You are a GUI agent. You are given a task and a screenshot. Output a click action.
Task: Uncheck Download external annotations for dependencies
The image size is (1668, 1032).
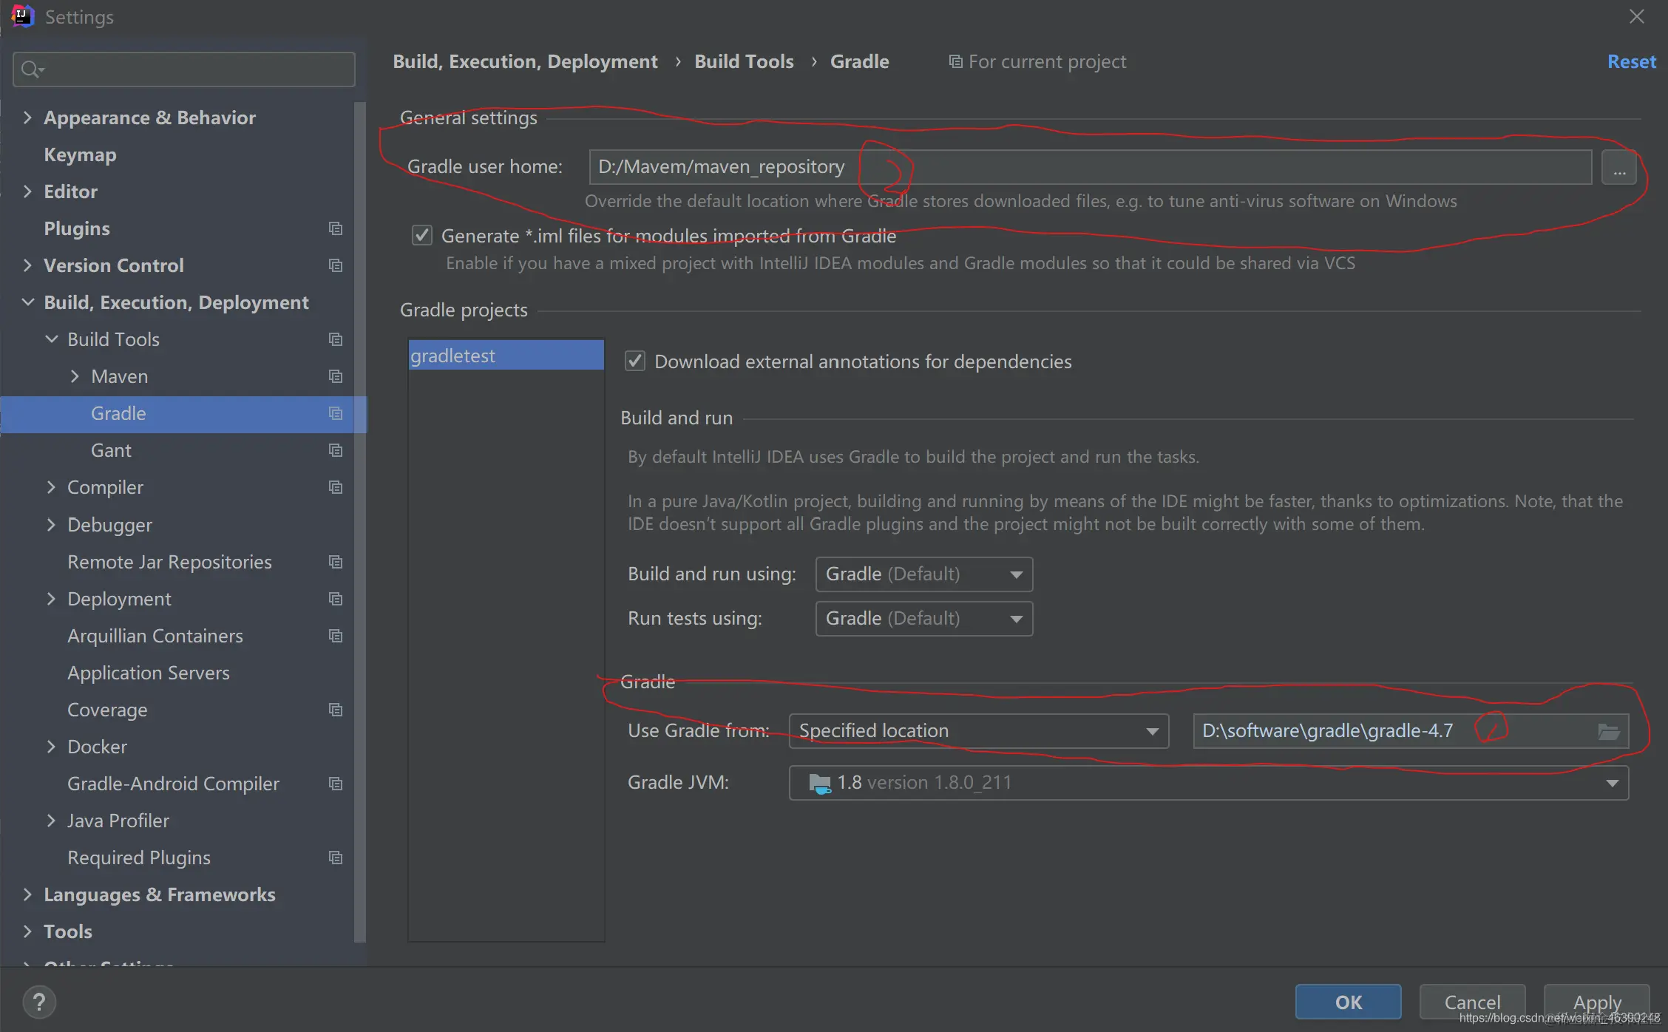click(x=635, y=361)
